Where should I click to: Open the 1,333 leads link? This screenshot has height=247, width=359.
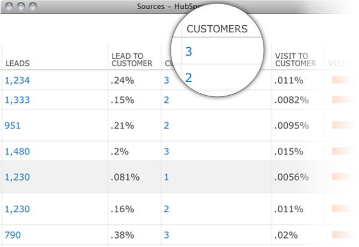(16, 100)
